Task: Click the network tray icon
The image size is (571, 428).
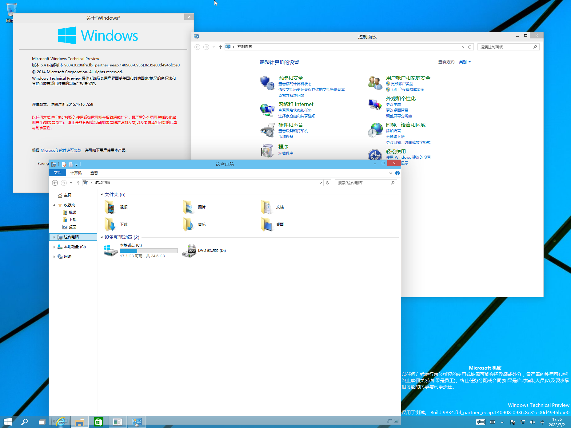Action: [x=523, y=422]
